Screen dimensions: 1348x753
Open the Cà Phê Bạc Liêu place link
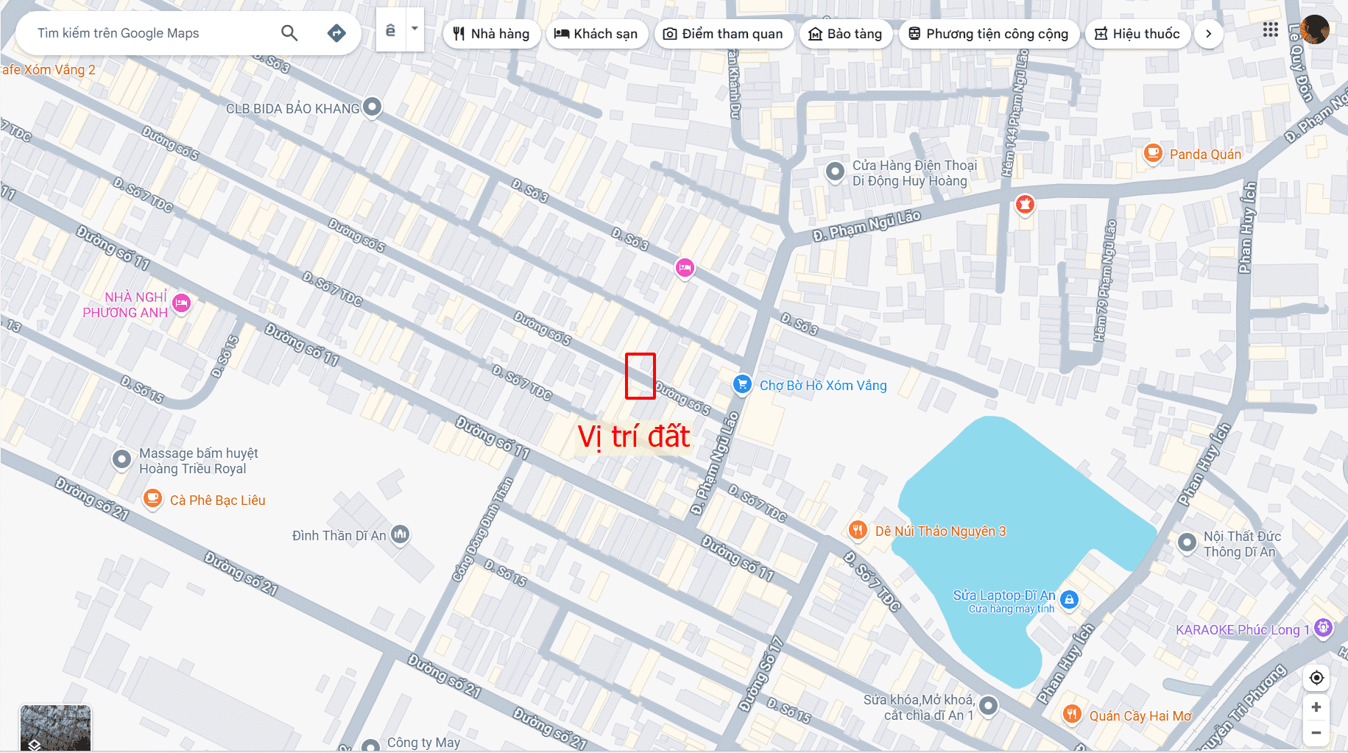click(217, 500)
